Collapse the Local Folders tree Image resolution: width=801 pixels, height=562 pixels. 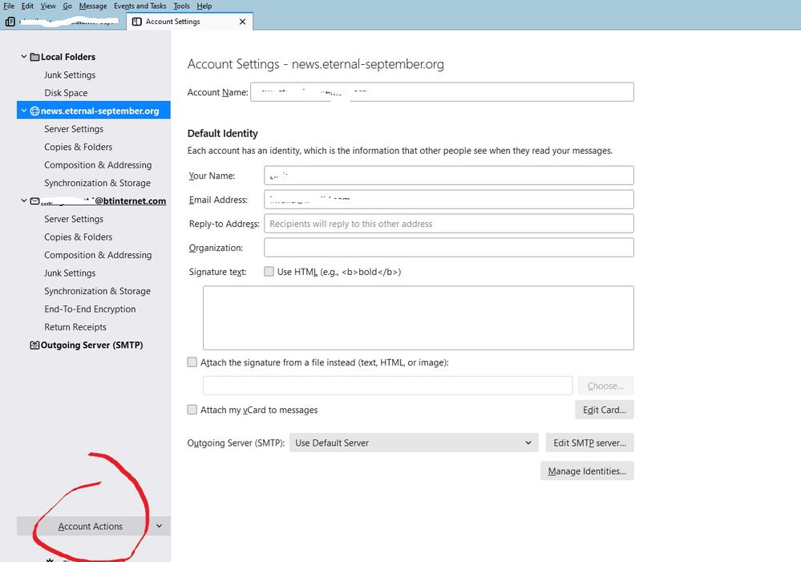[24, 57]
